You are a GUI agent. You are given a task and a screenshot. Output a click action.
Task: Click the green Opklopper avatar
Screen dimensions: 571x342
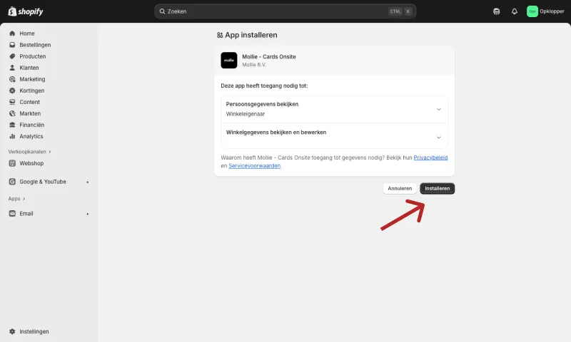(x=532, y=11)
